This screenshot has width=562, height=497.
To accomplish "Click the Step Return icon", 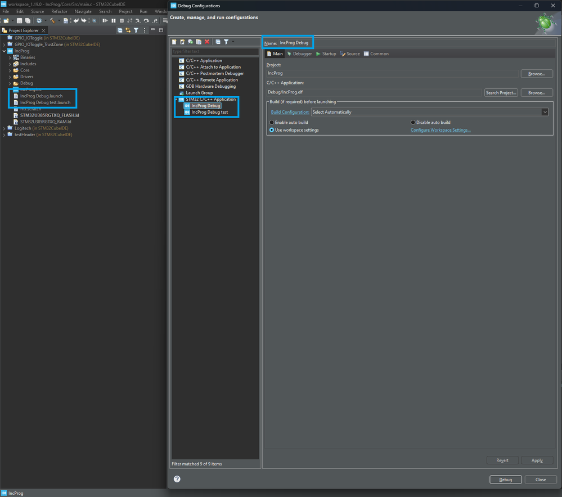I will tap(155, 21).
